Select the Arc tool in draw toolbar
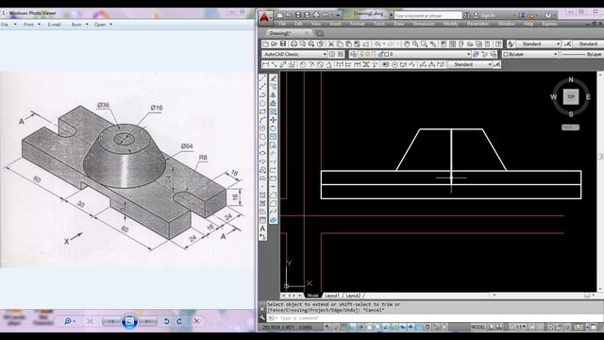Screen dimensions: 604x340 click(x=262, y=120)
